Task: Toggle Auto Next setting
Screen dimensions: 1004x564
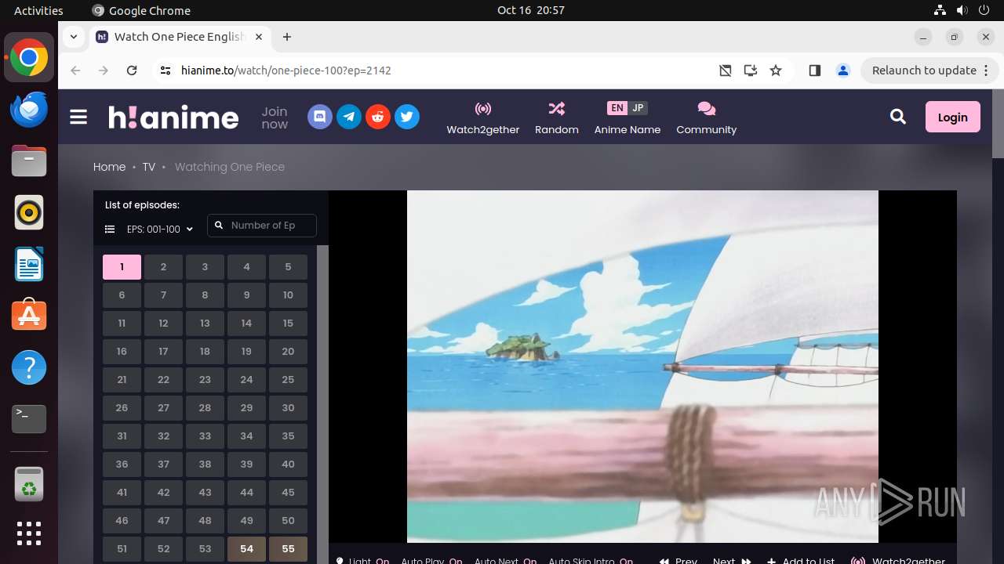Action: [505, 561]
